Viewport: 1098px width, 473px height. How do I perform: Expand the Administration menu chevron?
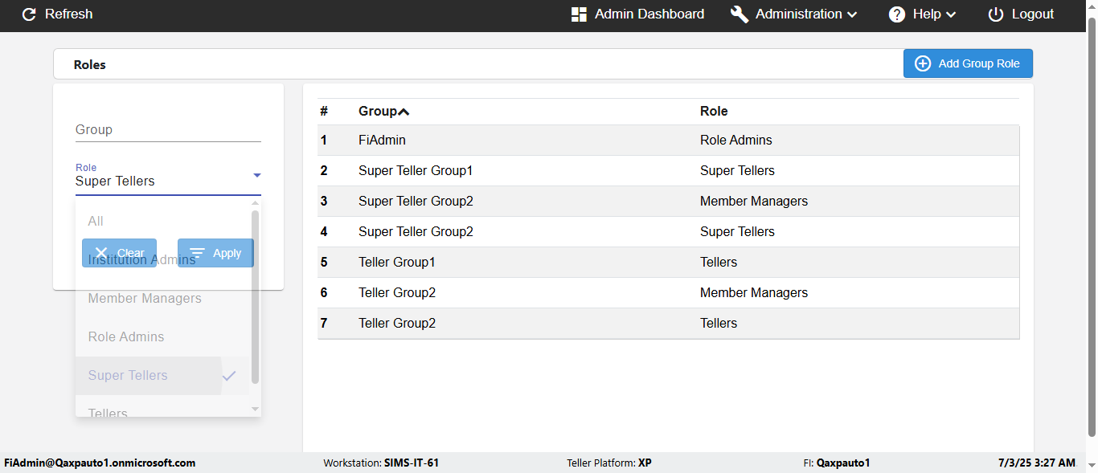[852, 14]
